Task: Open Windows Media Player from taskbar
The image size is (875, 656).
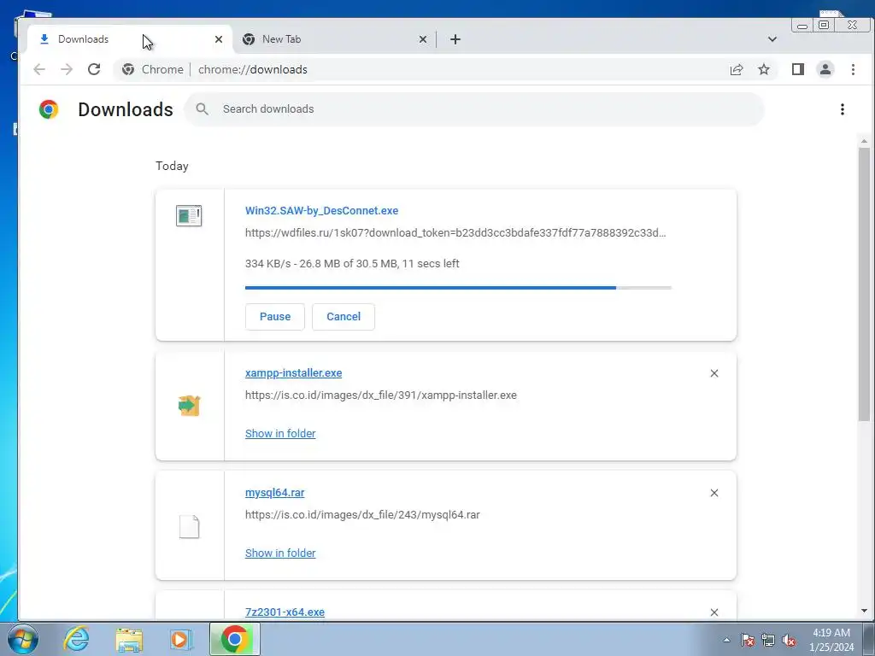Action: tap(180, 639)
